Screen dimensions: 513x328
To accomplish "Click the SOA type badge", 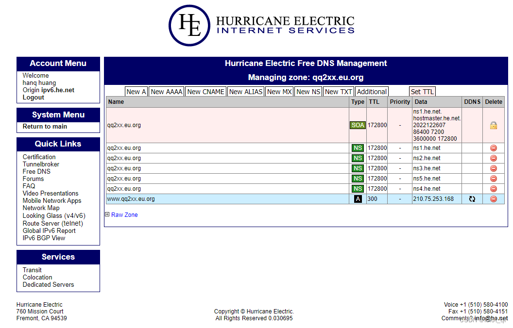I will 358,125.
